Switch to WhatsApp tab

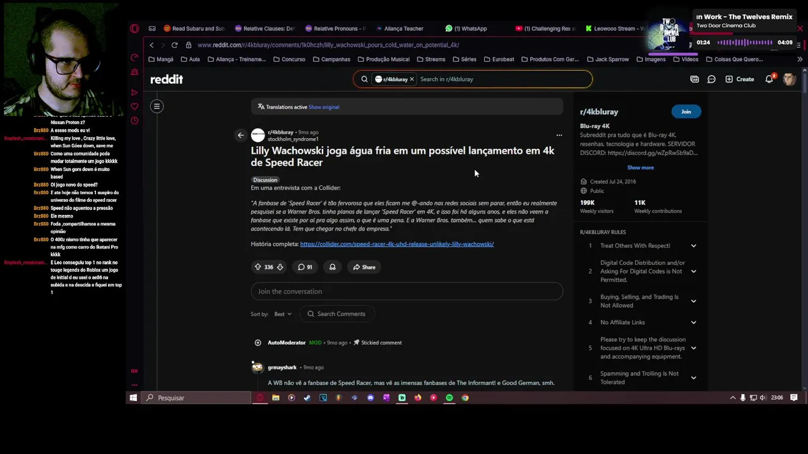point(466,28)
